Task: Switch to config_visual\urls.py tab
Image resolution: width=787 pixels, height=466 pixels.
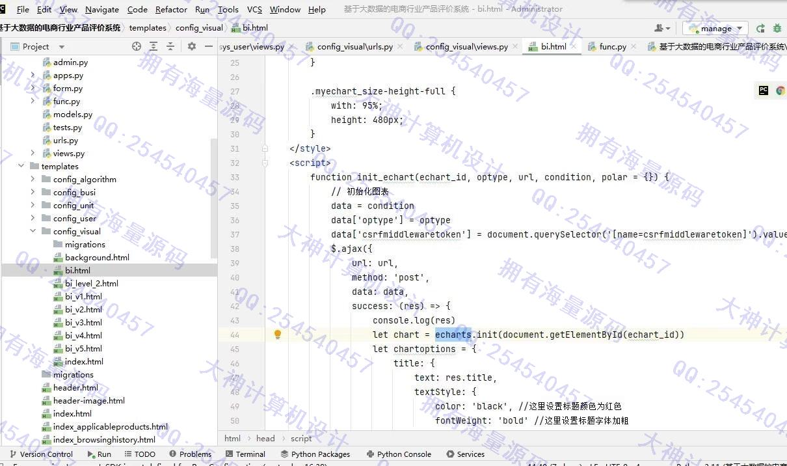Action: (x=354, y=47)
